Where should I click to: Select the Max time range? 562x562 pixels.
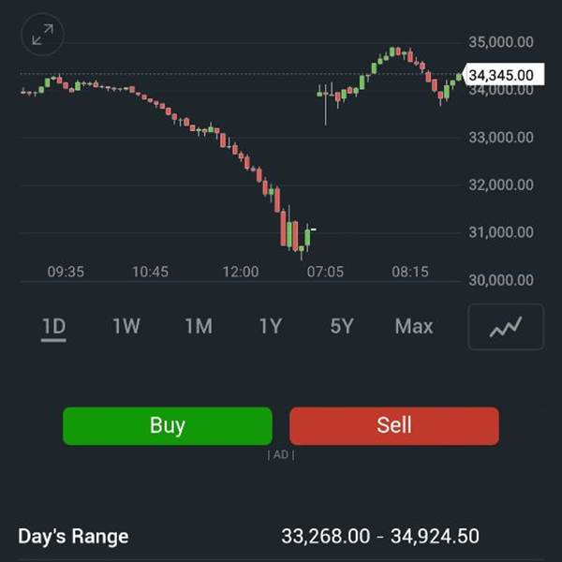tap(414, 327)
